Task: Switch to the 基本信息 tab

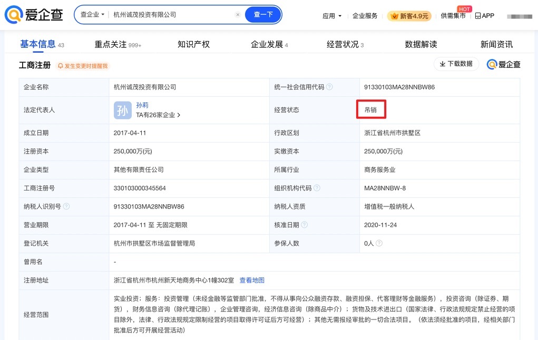Action: coord(42,45)
